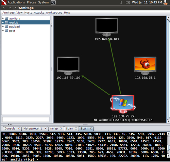
Task: Open the terminal launcher in top panel
Action: [x=53, y=2]
